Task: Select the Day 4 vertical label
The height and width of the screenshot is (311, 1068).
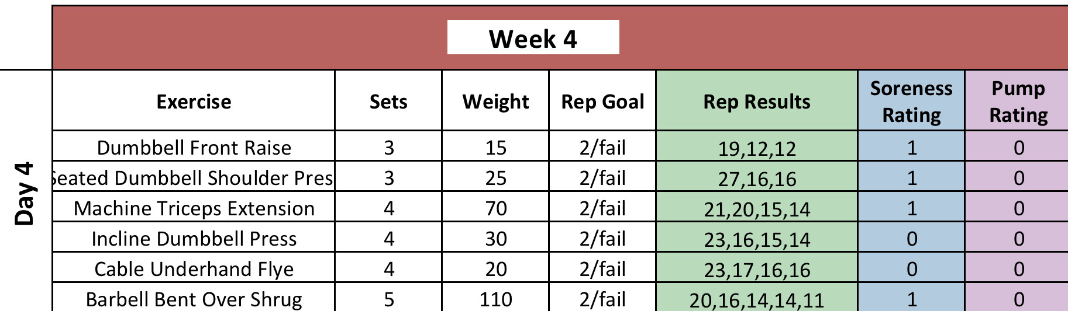Action: click(25, 194)
